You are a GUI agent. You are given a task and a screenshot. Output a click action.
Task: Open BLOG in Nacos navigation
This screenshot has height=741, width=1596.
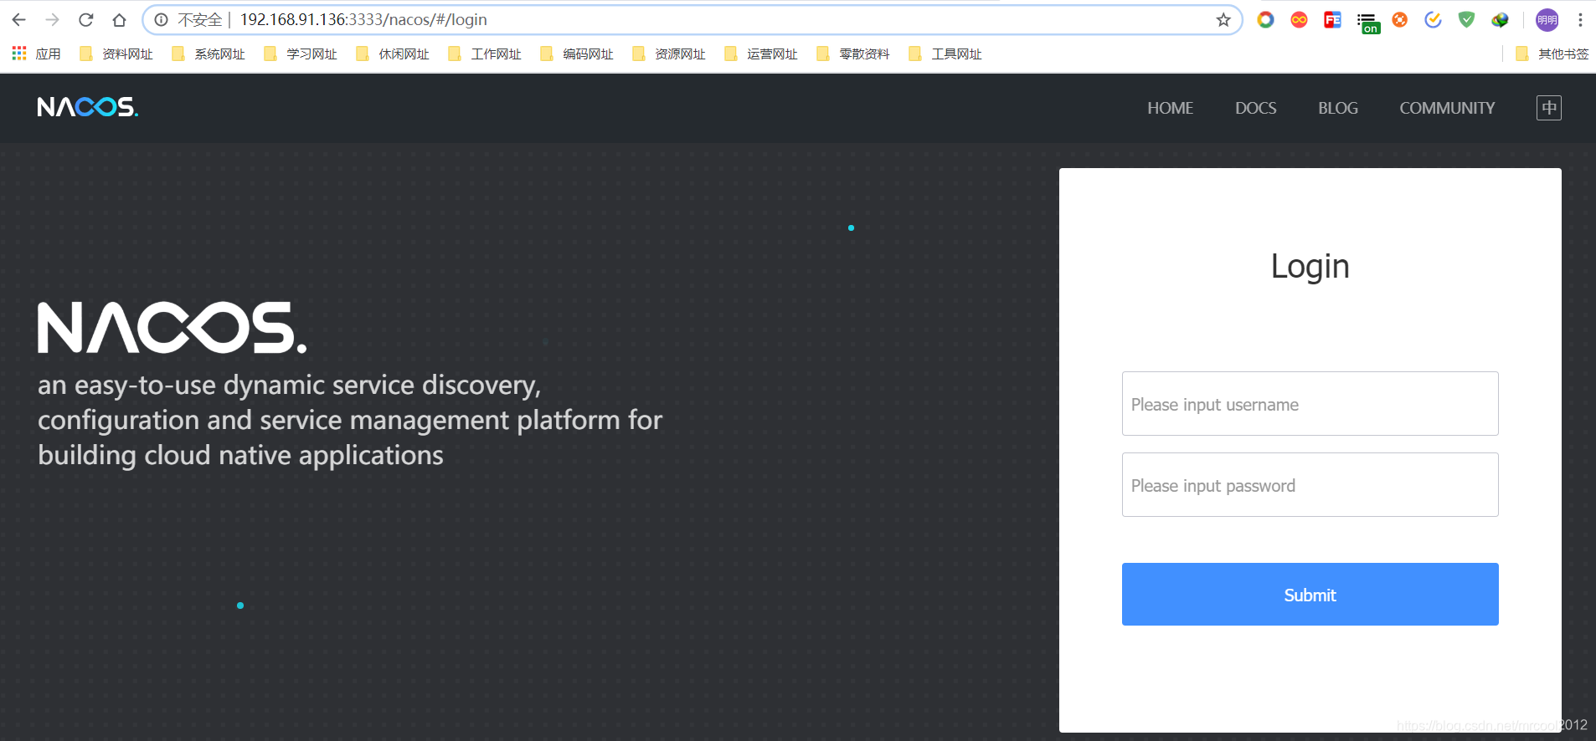1338,108
